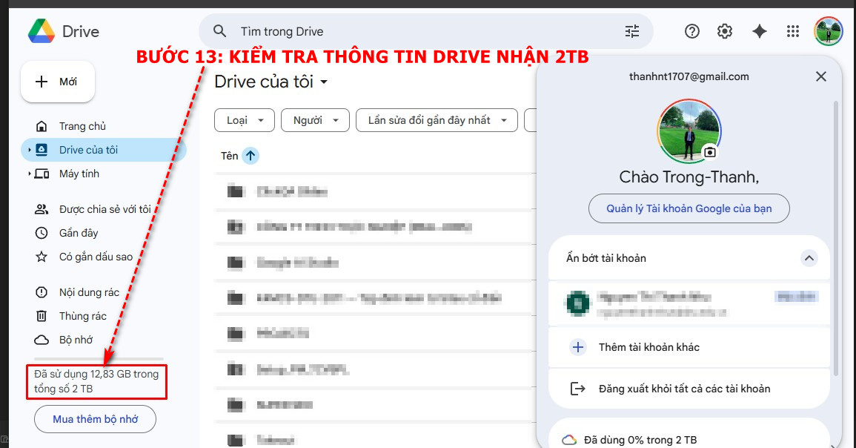
Task: Click the Gemini sparkle icon
Action: pyautogui.click(x=759, y=31)
